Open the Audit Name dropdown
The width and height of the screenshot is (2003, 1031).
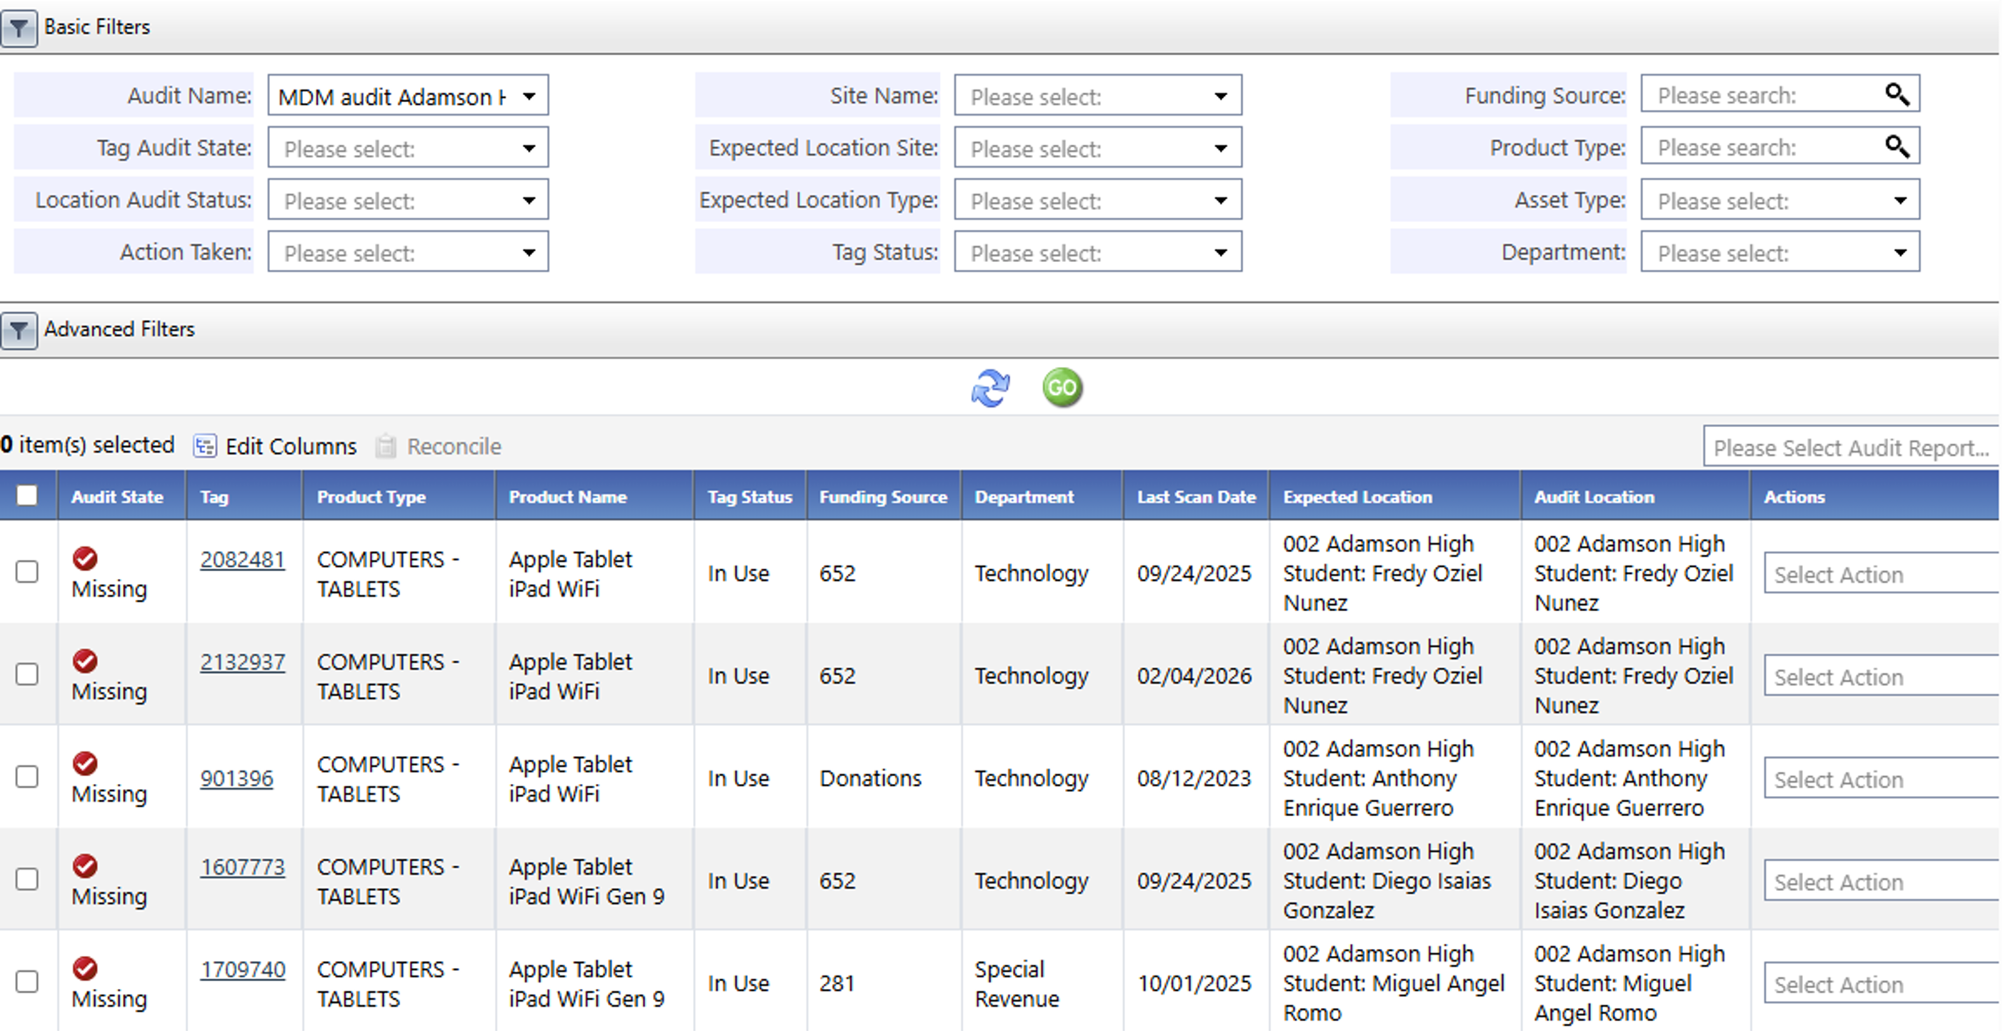408,96
